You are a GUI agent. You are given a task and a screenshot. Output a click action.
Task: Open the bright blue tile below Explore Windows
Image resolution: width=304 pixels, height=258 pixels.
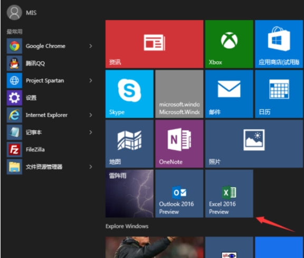(279, 247)
